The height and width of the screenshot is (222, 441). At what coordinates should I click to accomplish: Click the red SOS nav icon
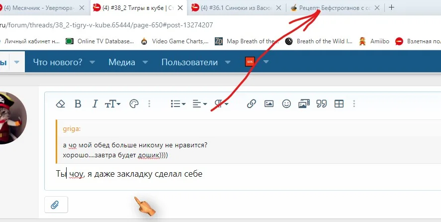tap(250, 61)
